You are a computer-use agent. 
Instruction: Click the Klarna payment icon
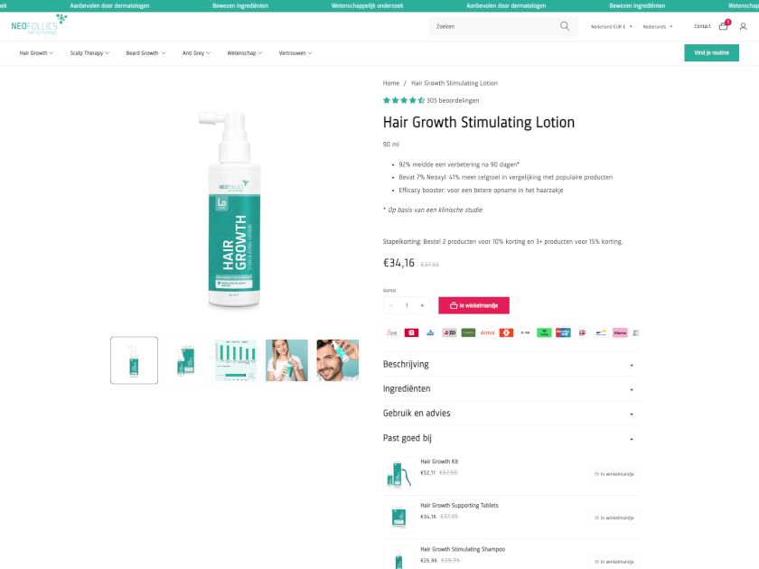coord(620,332)
